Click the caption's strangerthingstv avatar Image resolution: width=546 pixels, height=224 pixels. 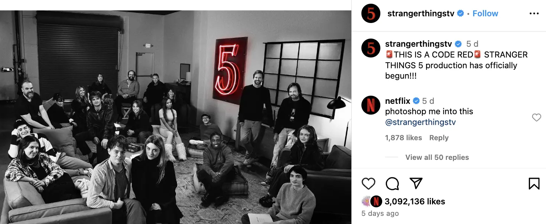[371, 48]
